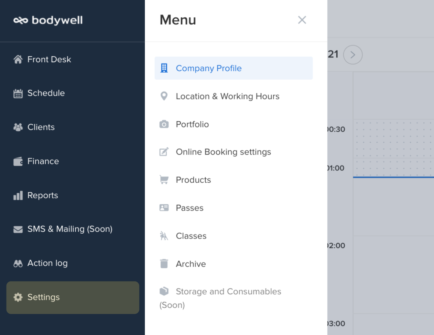Click the dotted 00:30 calendar time slot
This screenshot has width=434, height=335.
(393, 138)
